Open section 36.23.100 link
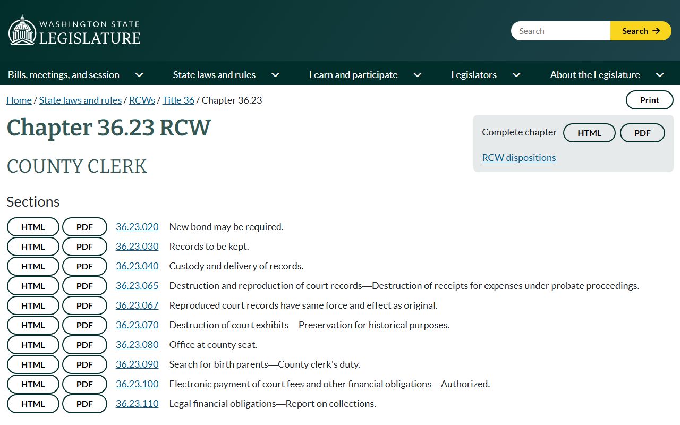This screenshot has width=680, height=425. [x=137, y=384]
